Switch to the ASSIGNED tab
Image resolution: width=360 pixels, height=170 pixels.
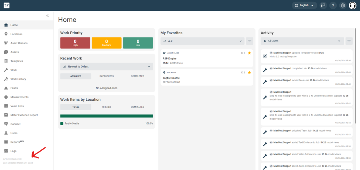pyautogui.click(x=76, y=76)
